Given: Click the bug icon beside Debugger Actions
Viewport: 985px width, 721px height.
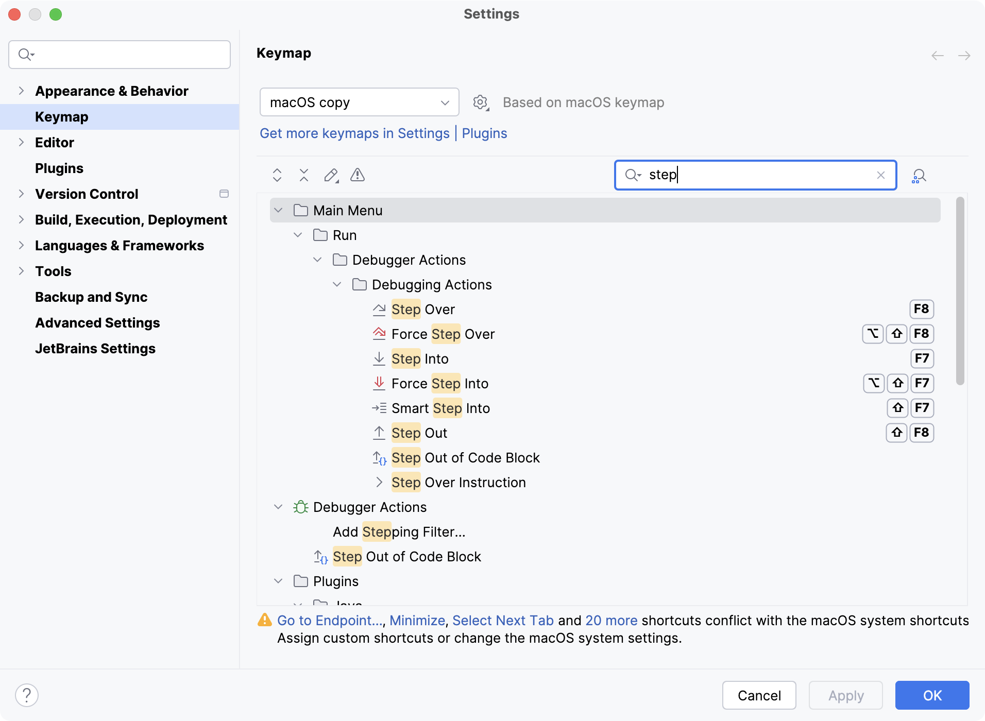Looking at the screenshot, I should pyautogui.click(x=300, y=507).
